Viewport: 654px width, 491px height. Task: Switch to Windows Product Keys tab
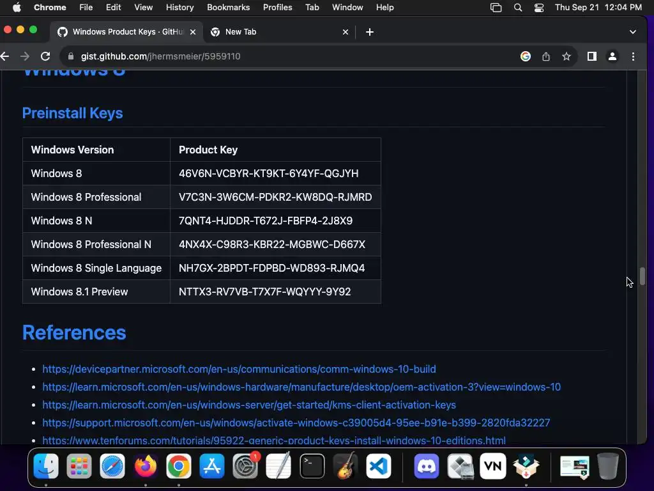point(127,32)
